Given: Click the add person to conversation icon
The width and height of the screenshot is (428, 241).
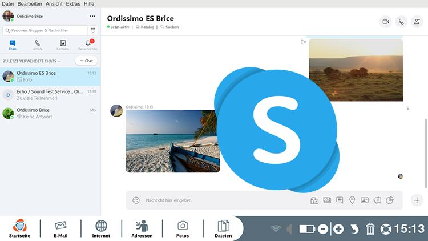Looking at the screenshot, I should [417, 22].
